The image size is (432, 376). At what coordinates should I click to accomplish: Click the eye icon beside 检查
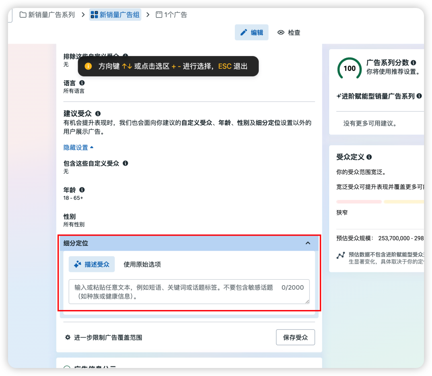point(281,32)
